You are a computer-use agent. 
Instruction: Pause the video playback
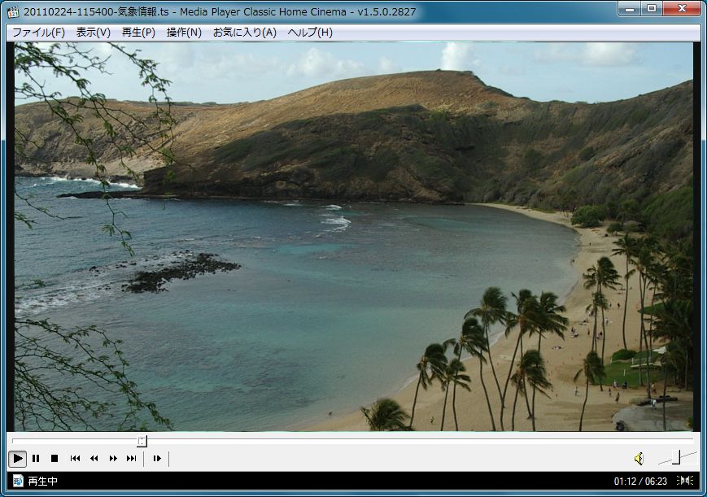(36, 459)
